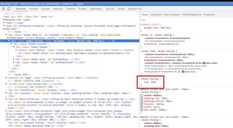
Task: Open the Properties sidebar tab
Action: click(x=209, y=15)
